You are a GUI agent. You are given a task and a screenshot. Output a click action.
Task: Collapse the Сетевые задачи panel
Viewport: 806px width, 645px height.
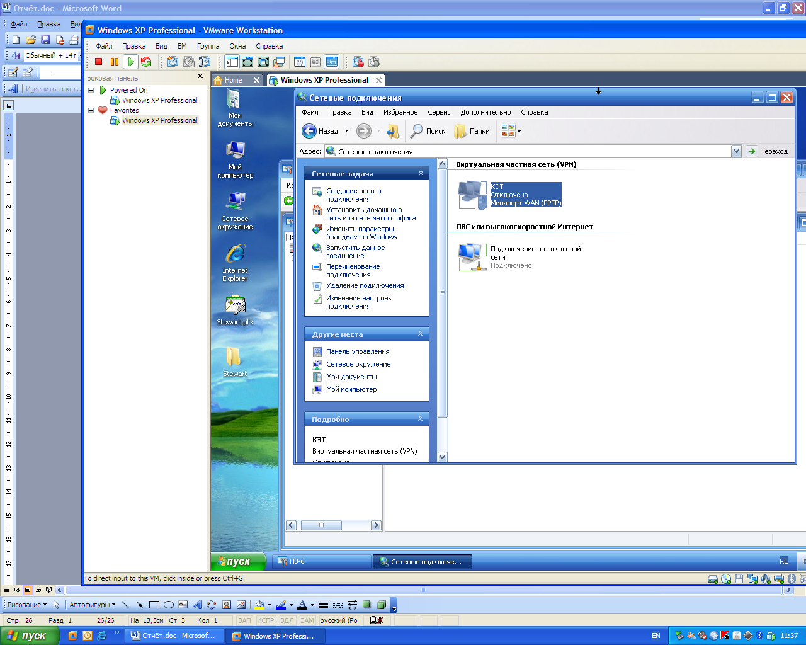[421, 173]
